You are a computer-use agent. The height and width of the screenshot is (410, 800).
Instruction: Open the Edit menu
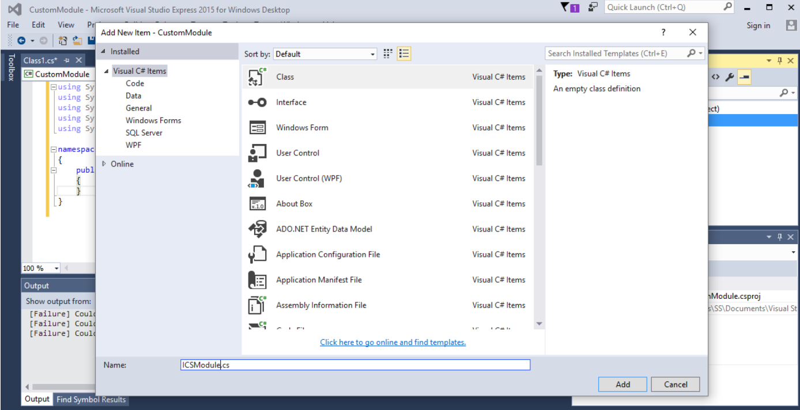[x=38, y=25]
